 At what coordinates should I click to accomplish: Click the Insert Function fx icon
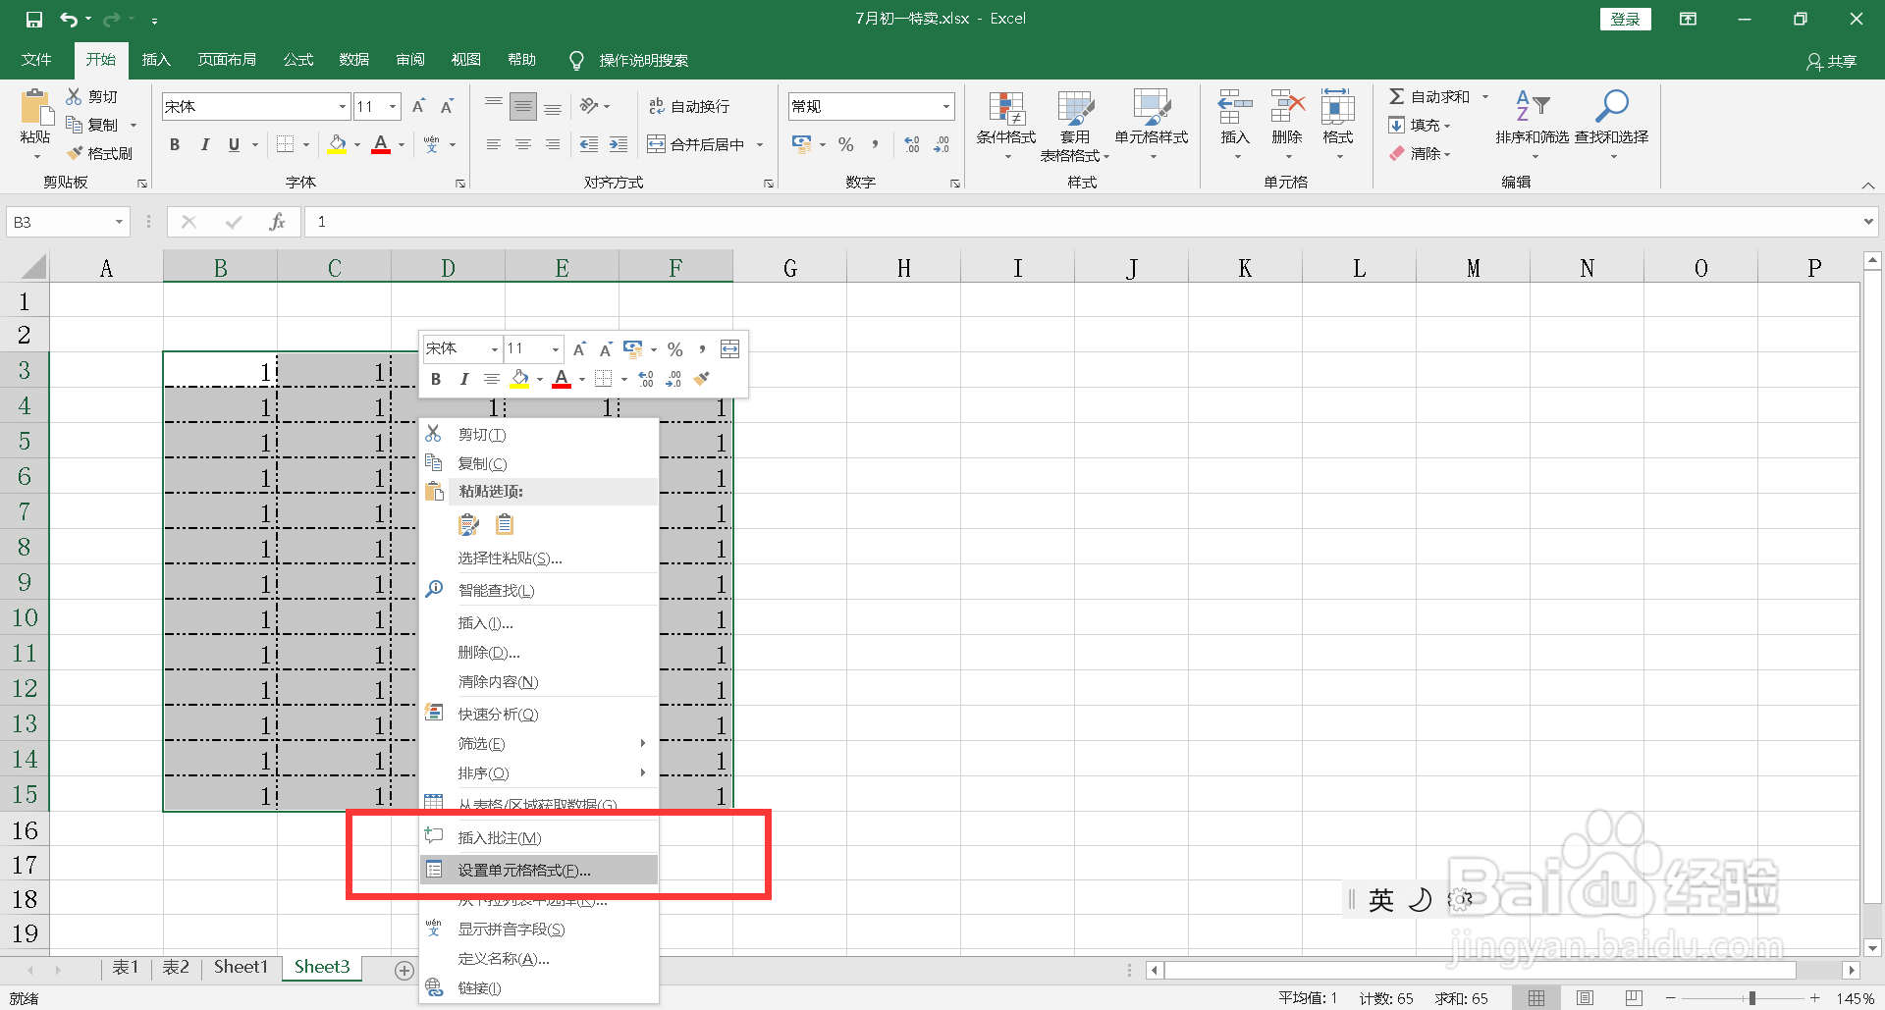(x=277, y=222)
